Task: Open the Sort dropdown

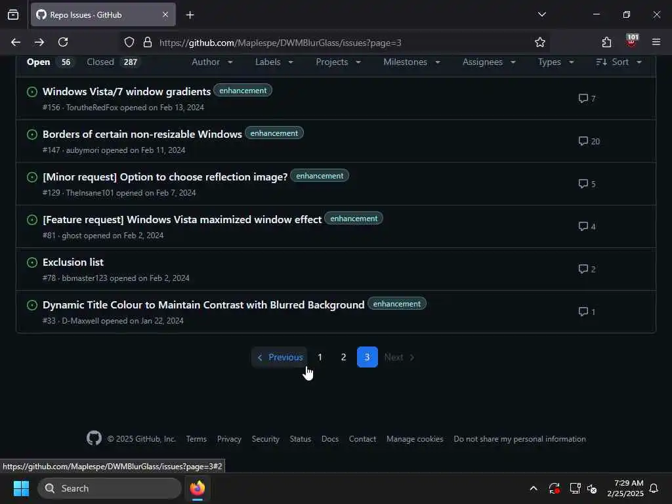Action: point(619,62)
